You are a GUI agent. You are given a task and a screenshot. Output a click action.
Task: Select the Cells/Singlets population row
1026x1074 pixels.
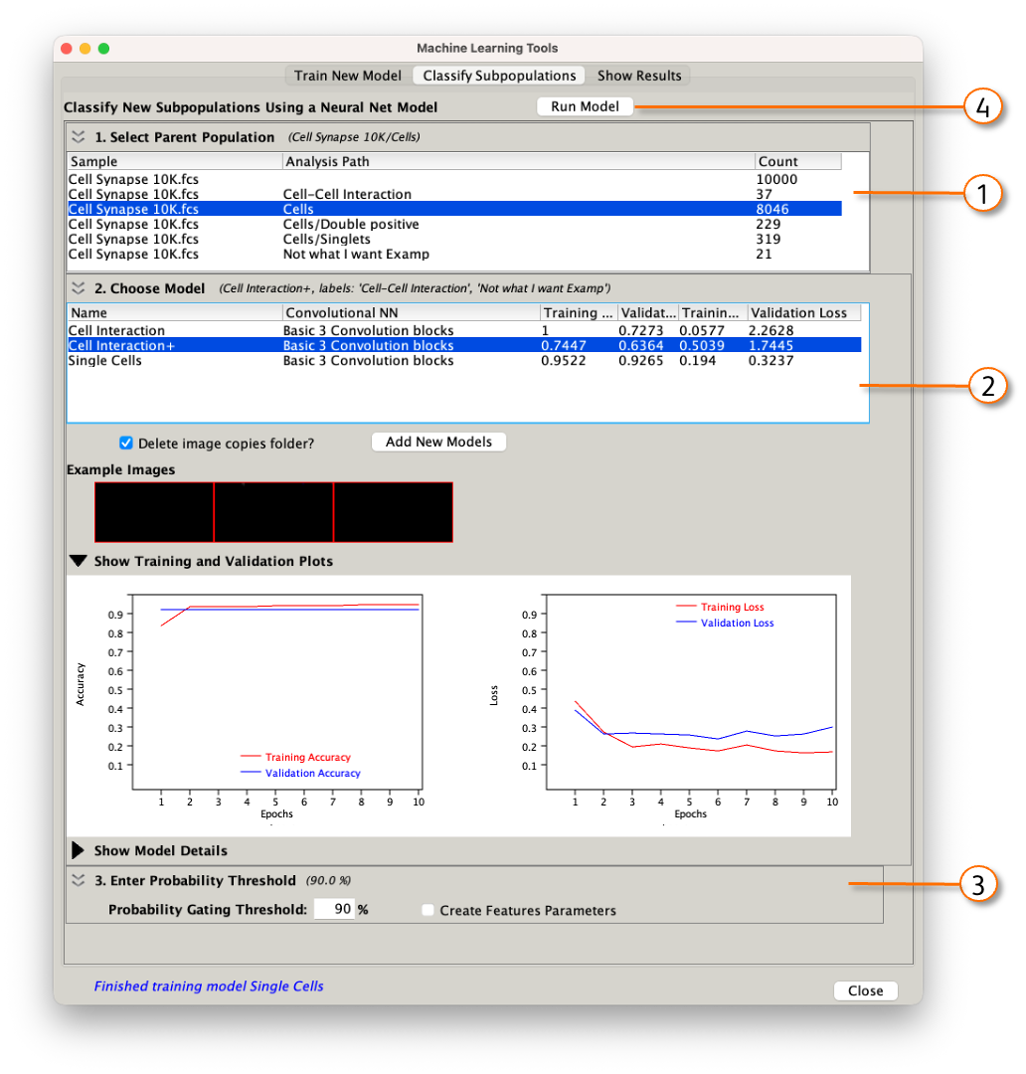coord(326,240)
